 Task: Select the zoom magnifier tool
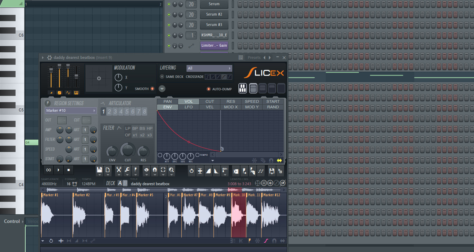171,170
